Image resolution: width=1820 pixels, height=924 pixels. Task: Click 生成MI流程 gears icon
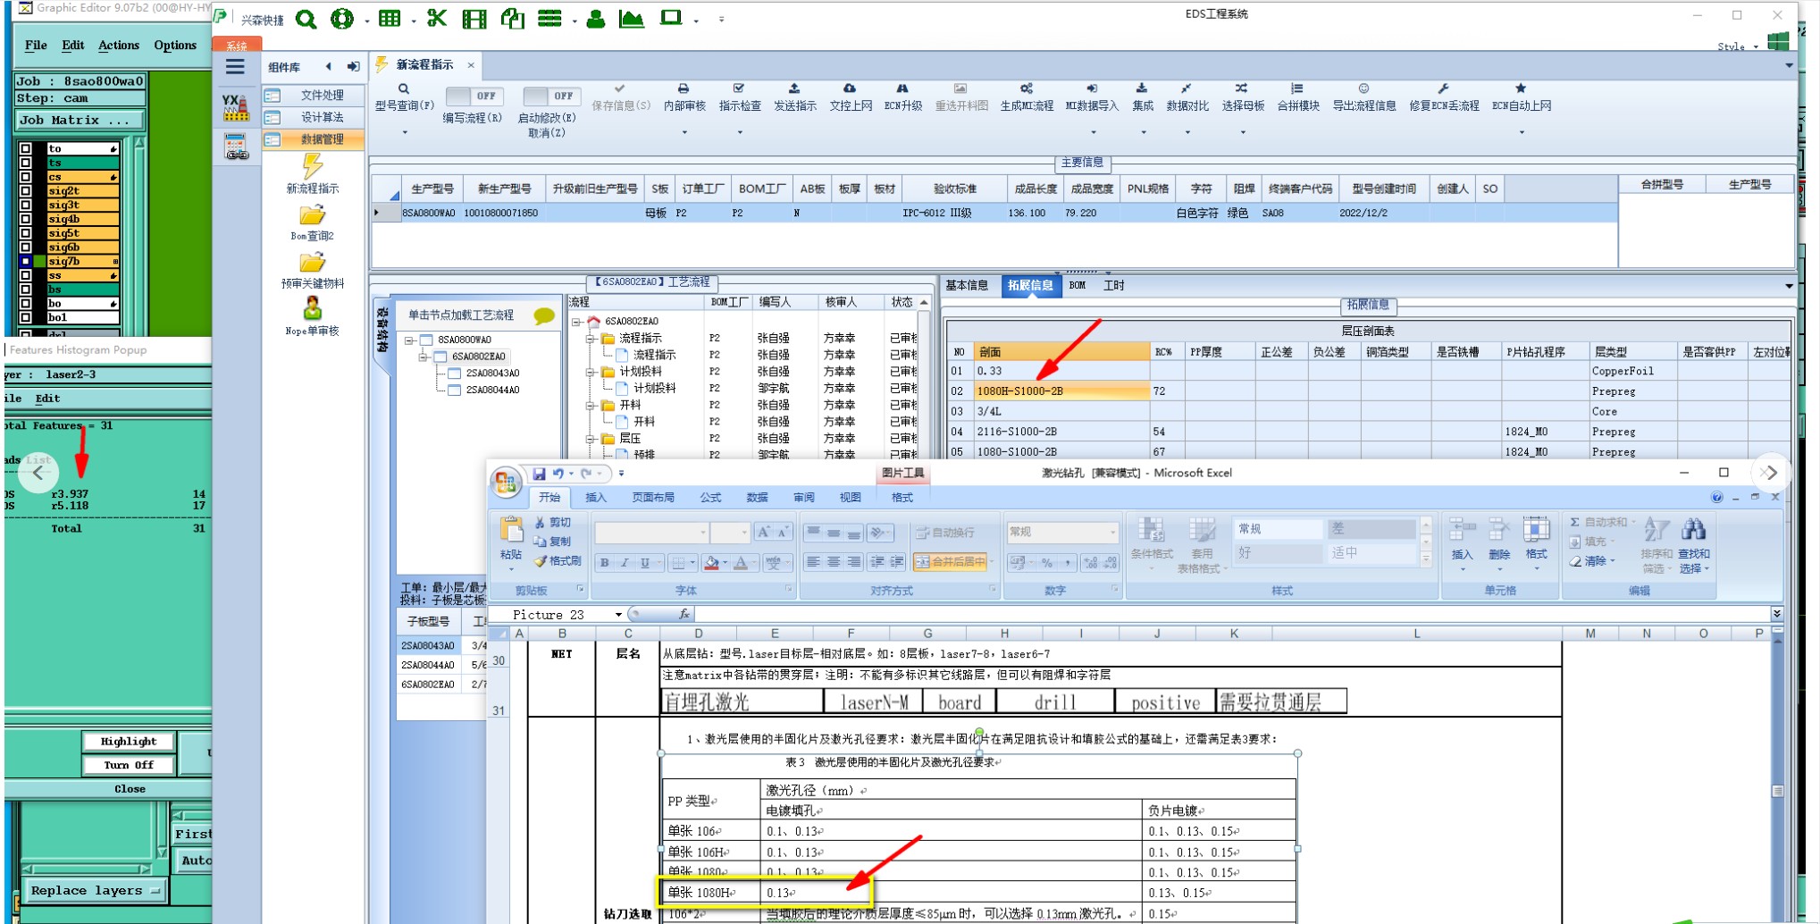click(1027, 89)
